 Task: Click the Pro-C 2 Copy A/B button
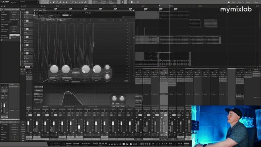click(84, 20)
